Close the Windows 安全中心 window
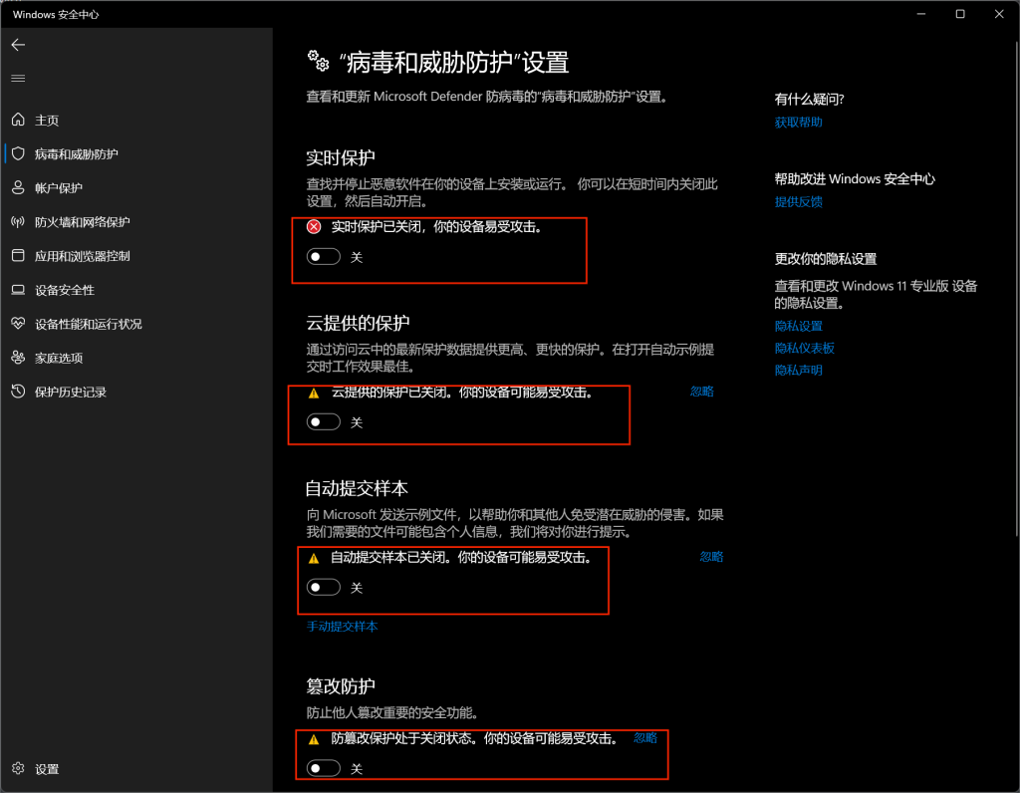The width and height of the screenshot is (1020, 793). tap(999, 14)
